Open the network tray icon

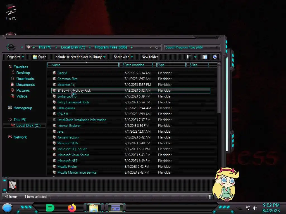(248, 208)
